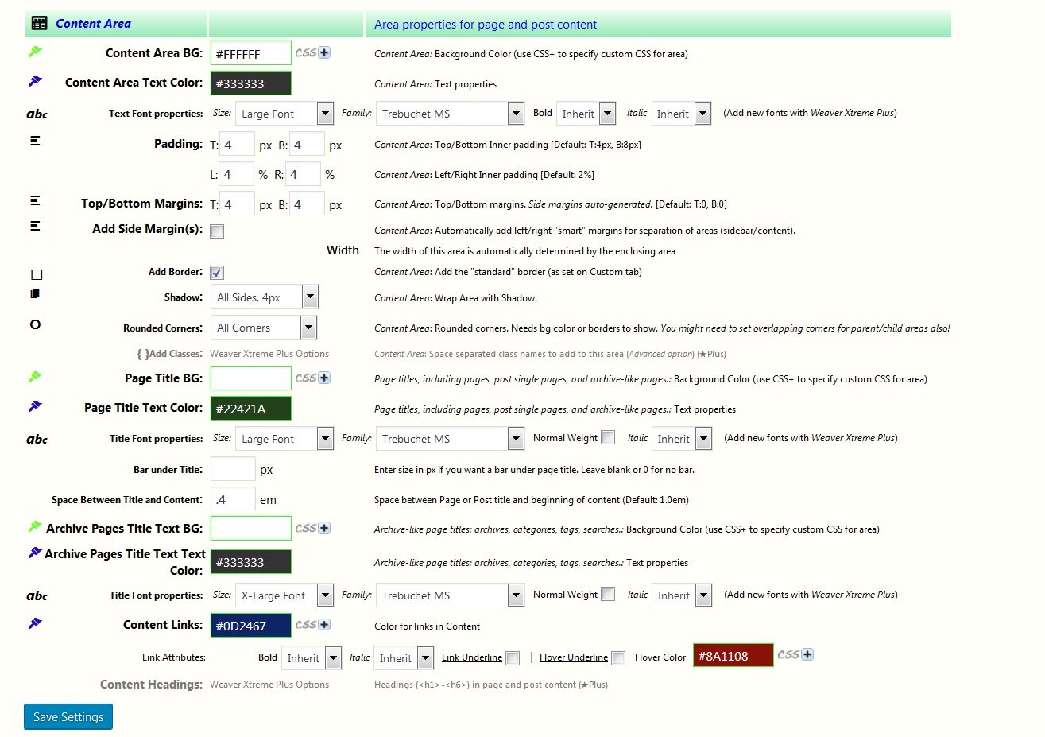Open the text font Size dropdown set to Large Font

(x=285, y=114)
